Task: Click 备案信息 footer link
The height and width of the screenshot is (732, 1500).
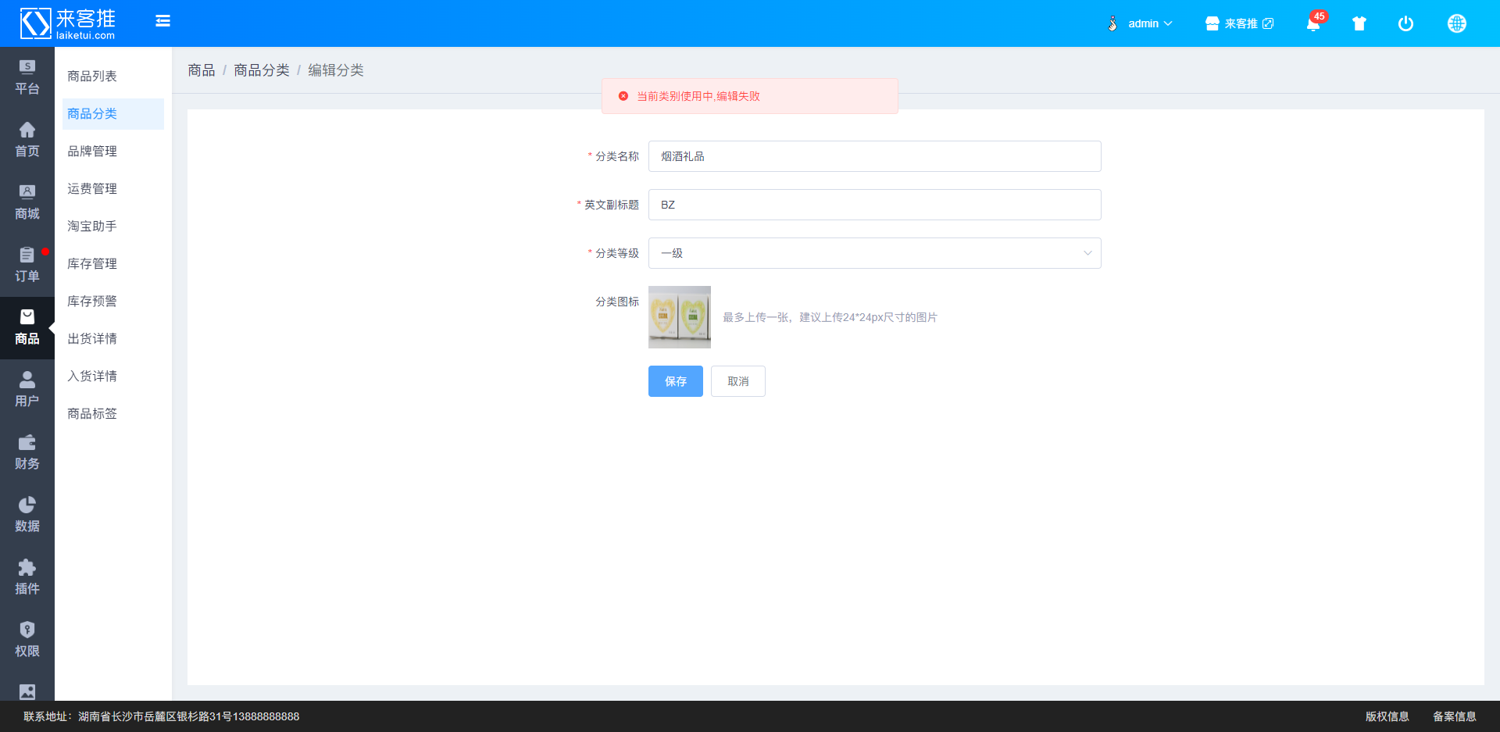Action: coord(1455,716)
